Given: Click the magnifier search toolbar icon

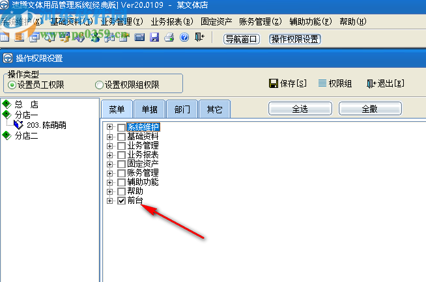Looking at the screenshot, I should click(50, 38).
